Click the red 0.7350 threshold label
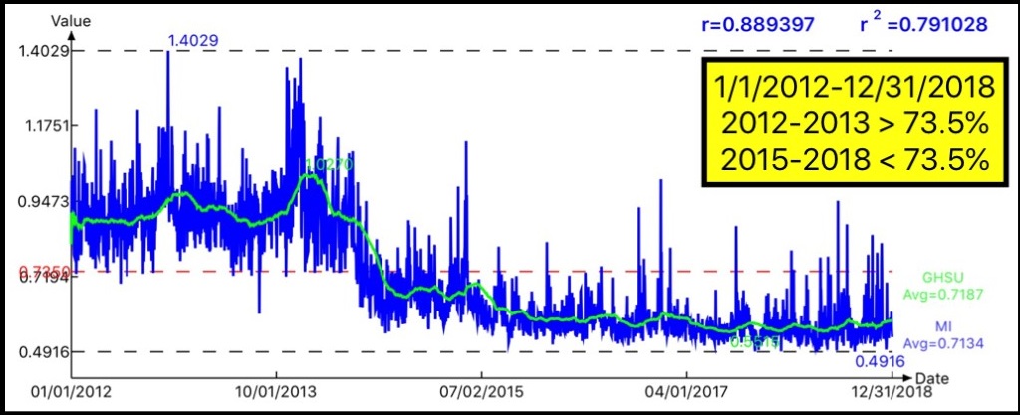The width and height of the screenshot is (1020, 415). pyautogui.click(x=43, y=271)
